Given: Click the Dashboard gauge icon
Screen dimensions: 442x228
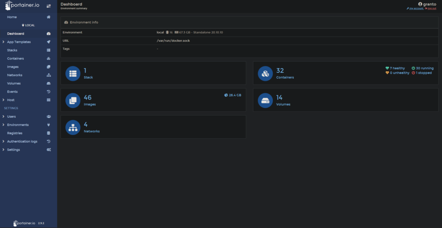Looking at the screenshot, I should (49, 34).
